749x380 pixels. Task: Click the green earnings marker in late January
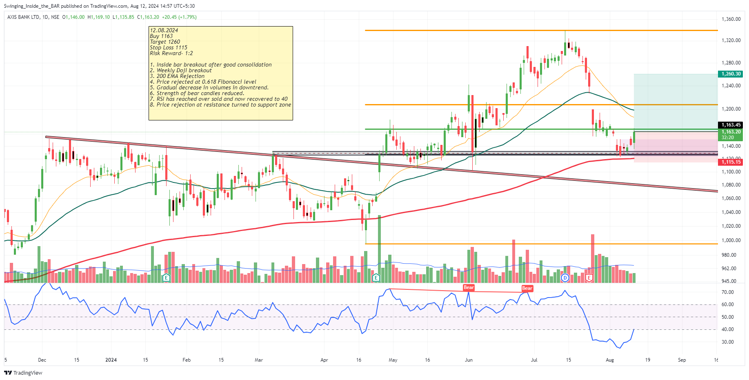pyautogui.click(x=166, y=278)
